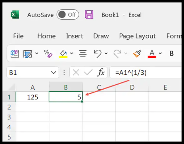Confirm formula entry with checkmark icon
The width and height of the screenshot is (184, 144).
click(88, 72)
